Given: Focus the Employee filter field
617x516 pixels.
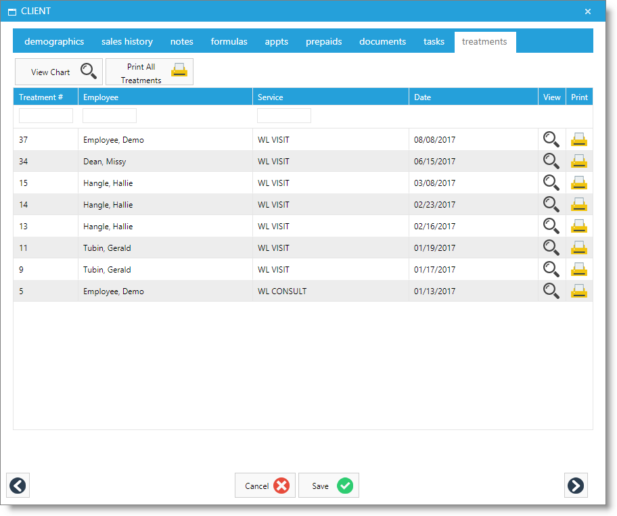Looking at the screenshot, I should pos(110,116).
